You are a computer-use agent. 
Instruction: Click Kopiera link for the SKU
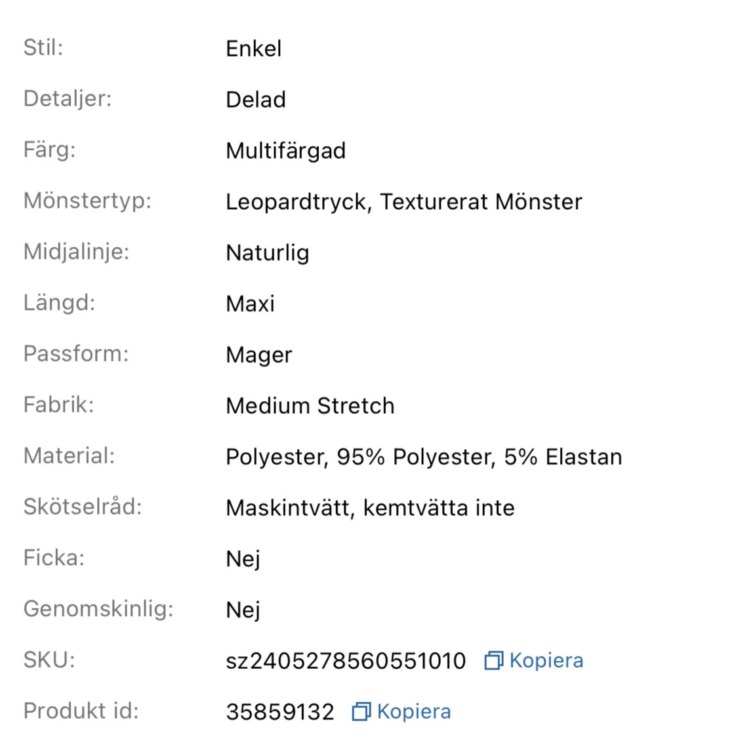(546, 660)
